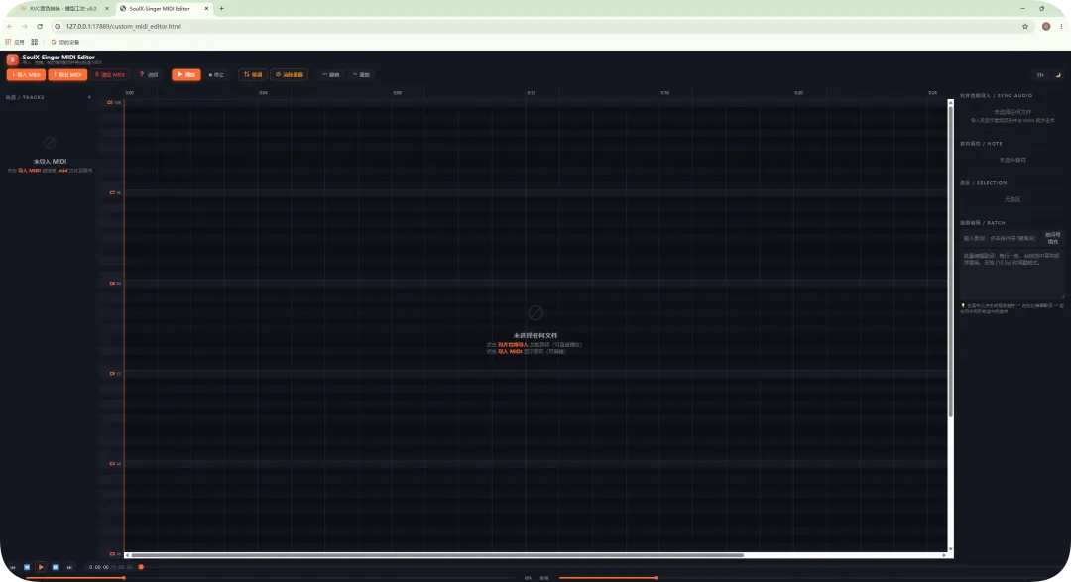Viewport: 1071px width, 582px height.
Task: Click the C7 key label on the piano roll
Action: pos(113,193)
